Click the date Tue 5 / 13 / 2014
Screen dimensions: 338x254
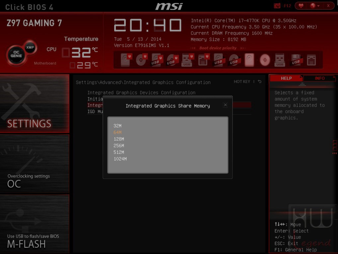point(137,39)
